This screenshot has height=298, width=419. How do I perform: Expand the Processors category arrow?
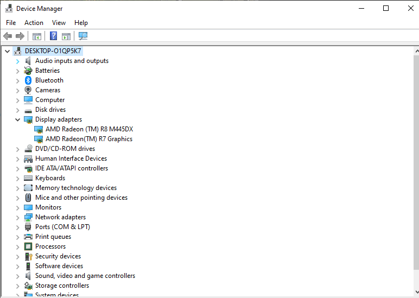(x=17, y=247)
